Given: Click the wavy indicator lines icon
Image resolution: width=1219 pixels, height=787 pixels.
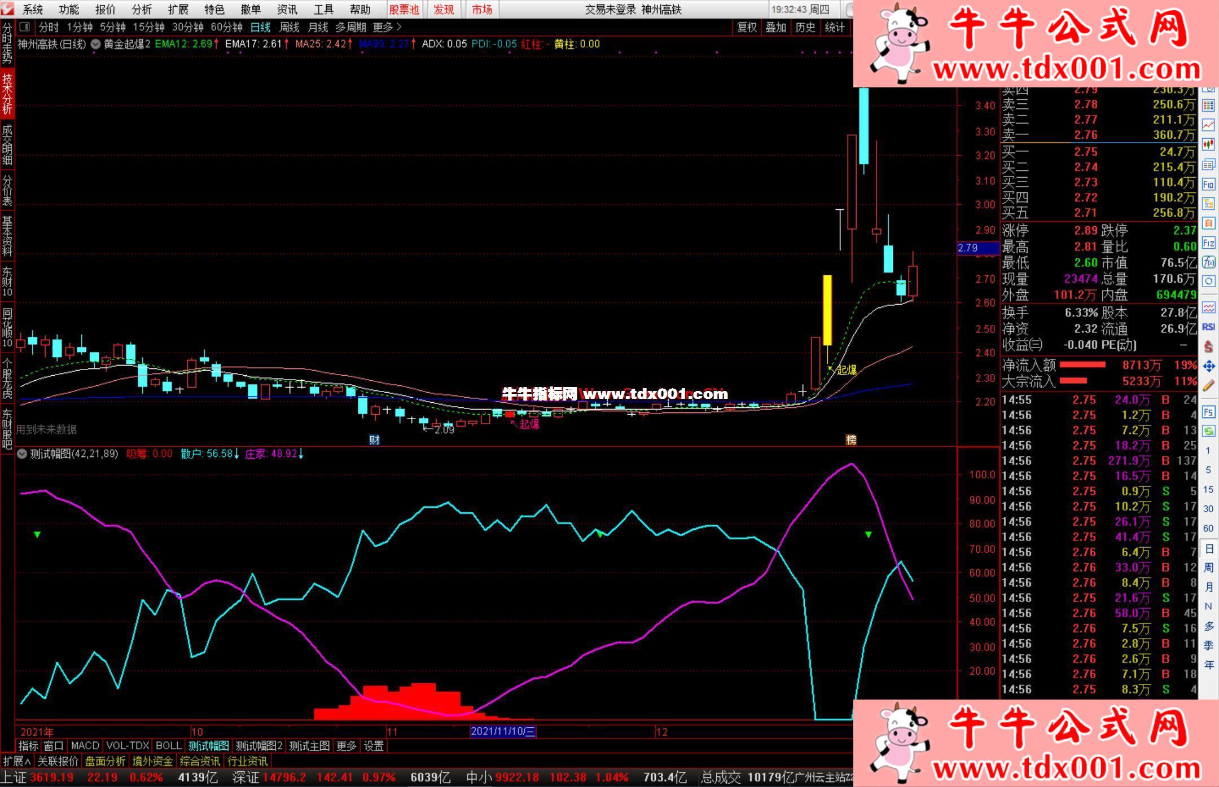Looking at the screenshot, I should tap(1208, 307).
